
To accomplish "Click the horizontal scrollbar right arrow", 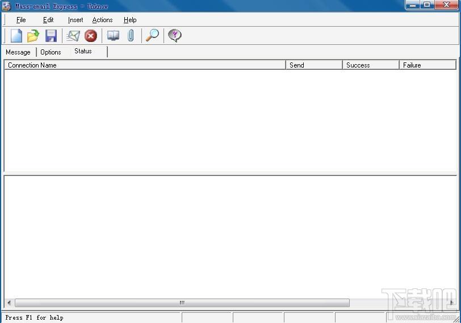I will click(x=451, y=303).
